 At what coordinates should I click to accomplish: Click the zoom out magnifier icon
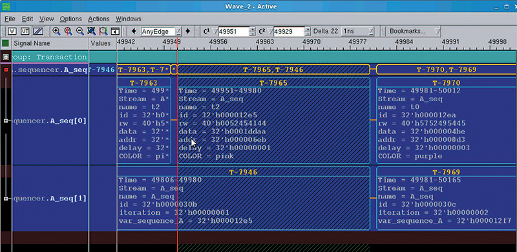tap(79, 31)
